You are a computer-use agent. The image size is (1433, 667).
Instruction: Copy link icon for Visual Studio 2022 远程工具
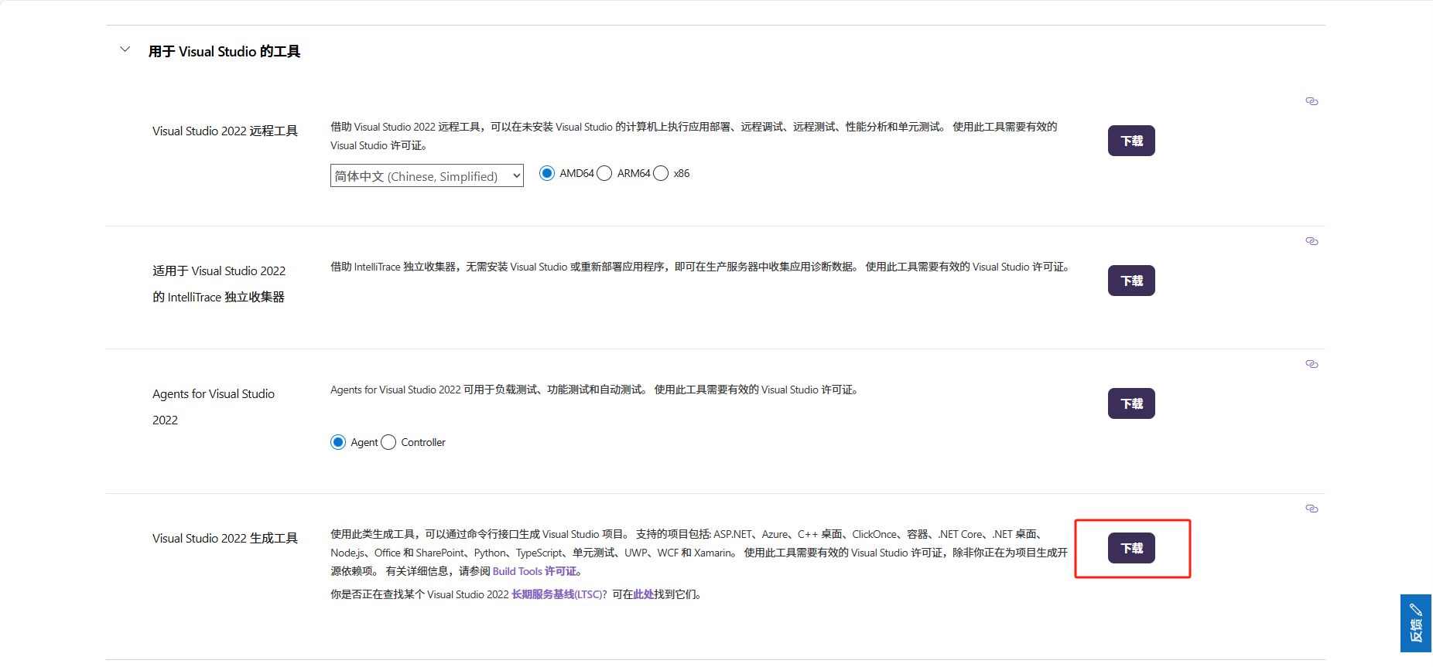tap(1312, 101)
